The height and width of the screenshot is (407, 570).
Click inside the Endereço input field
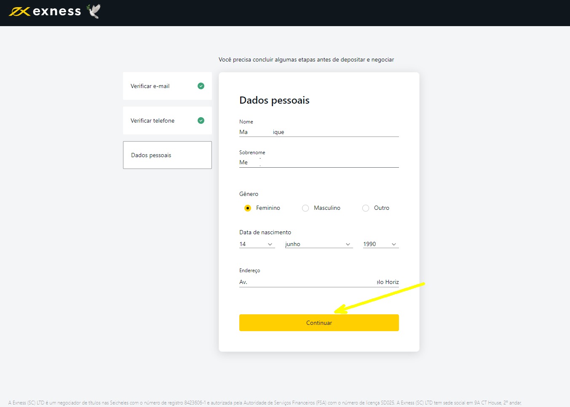[318, 281]
